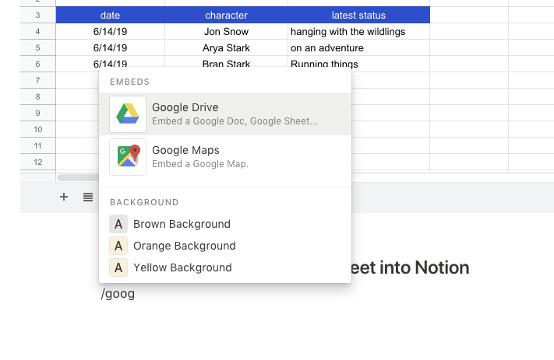Click the brown background A swatch
Image resolution: width=554 pixels, height=360 pixels.
click(118, 224)
